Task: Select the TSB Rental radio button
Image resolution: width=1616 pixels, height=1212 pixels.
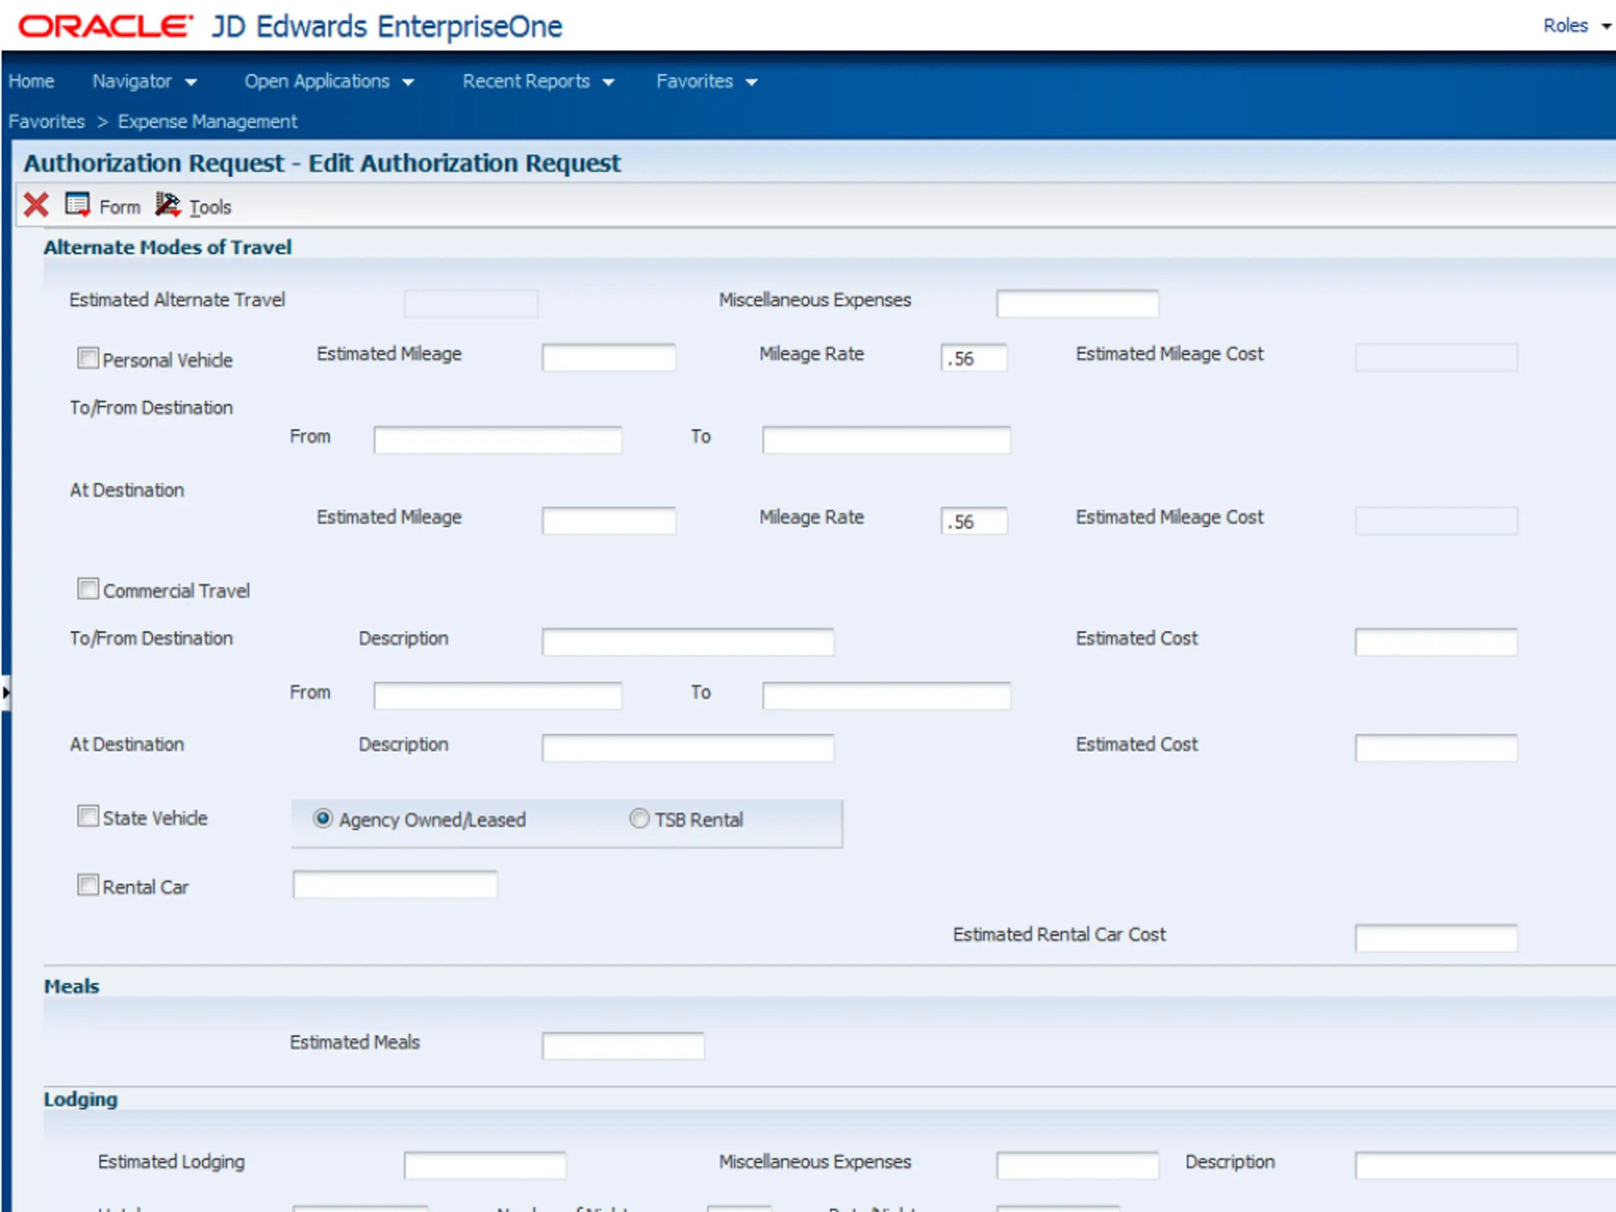Action: [639, 818]
